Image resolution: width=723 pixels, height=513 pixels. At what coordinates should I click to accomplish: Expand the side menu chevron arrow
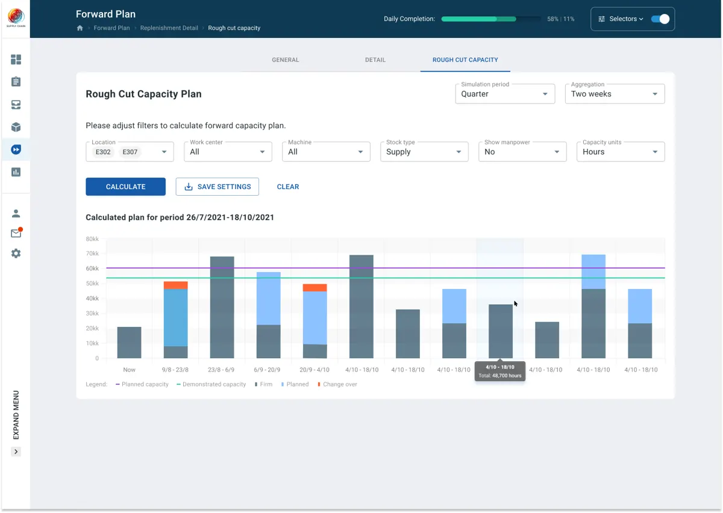[16, 452]
